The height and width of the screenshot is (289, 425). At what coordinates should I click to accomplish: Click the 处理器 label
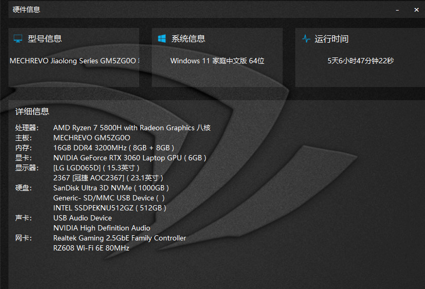coord(27,128)
